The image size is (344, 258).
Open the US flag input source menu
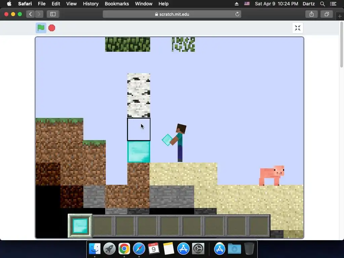pos(247,4)
